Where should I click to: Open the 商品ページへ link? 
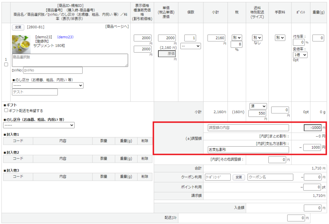[117, 26]
